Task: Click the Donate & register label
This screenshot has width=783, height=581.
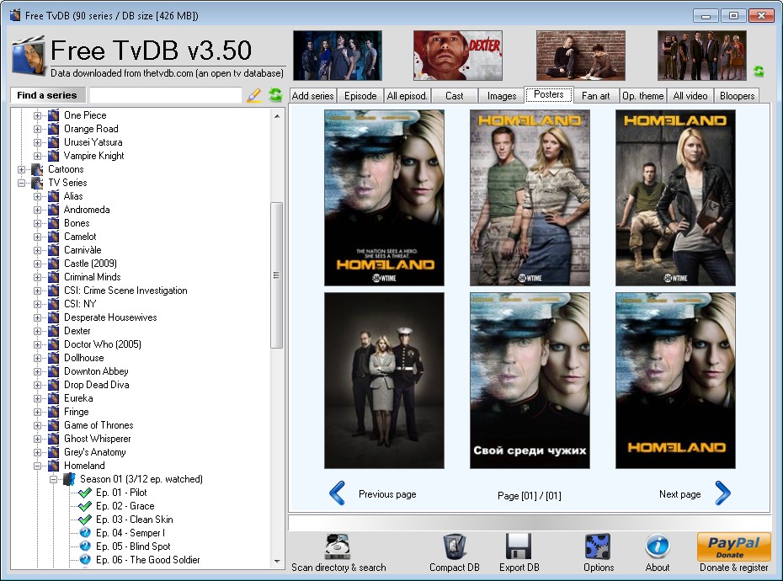Action: coord(733,568)
